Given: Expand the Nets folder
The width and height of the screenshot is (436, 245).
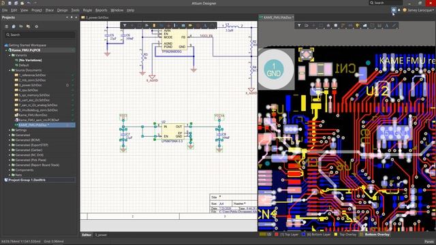Looking at the screenshot, I should tap(10, 175).
